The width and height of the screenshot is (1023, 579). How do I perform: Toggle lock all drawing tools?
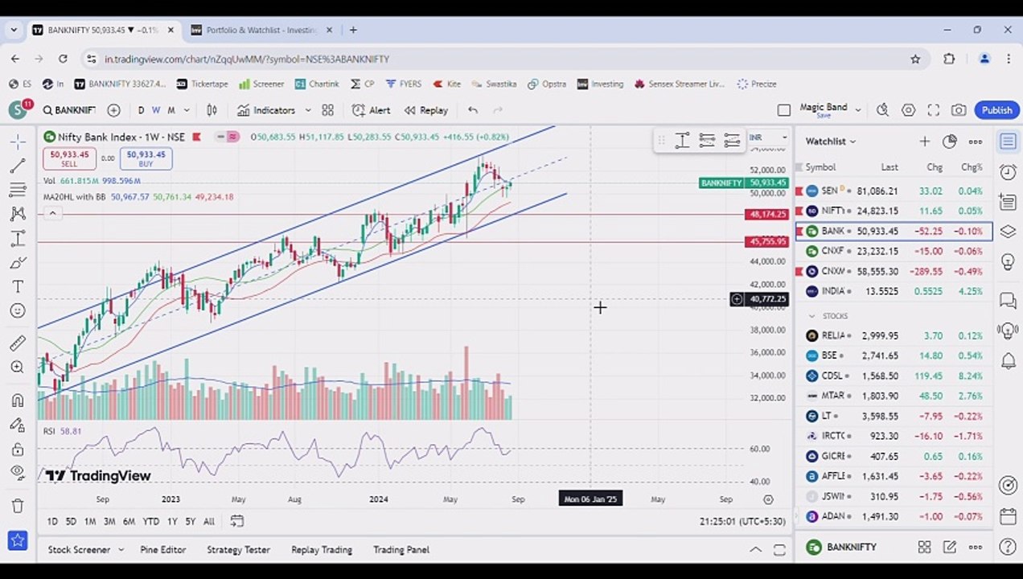tap(18, 449)
